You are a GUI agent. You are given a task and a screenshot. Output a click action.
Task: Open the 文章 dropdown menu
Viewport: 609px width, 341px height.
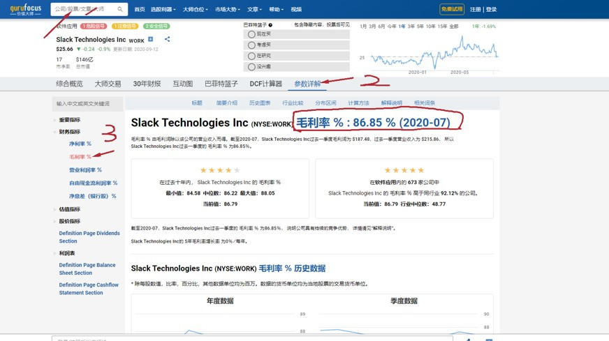pos(254,9)
